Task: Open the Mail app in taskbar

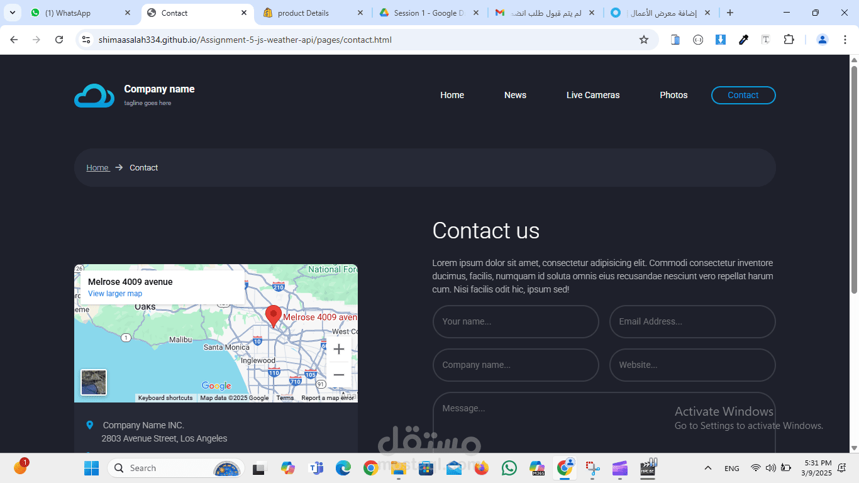Action: pos(454,468)
